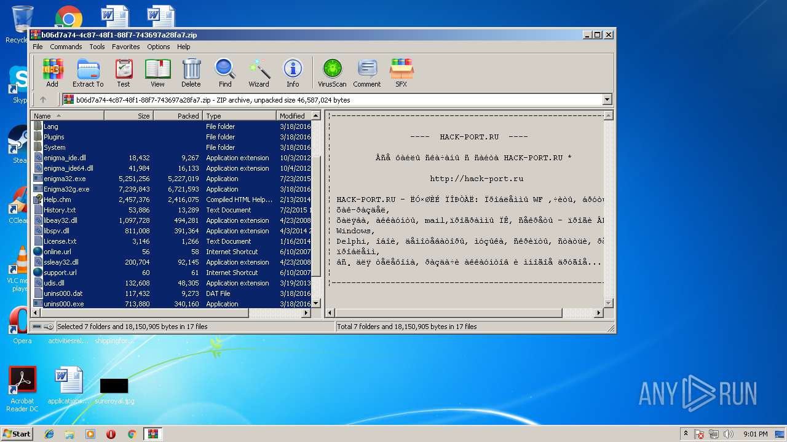
Task: Open the Favorites menu
Action: [125, 47]
